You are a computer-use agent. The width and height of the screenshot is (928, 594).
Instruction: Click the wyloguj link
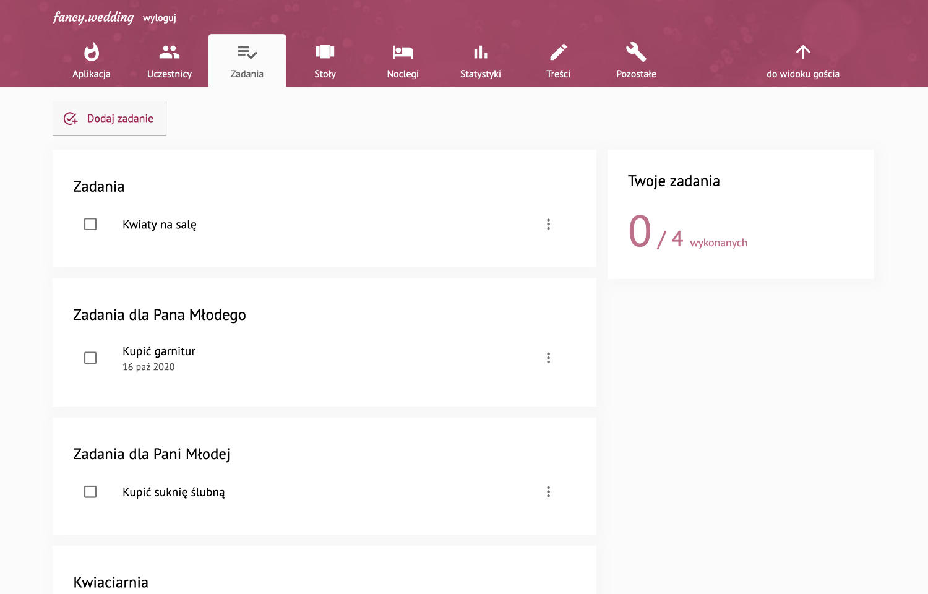click(160, 18)
